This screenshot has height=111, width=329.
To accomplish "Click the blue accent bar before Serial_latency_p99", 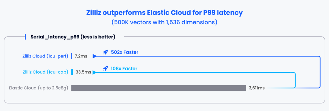I will (25, 37).
